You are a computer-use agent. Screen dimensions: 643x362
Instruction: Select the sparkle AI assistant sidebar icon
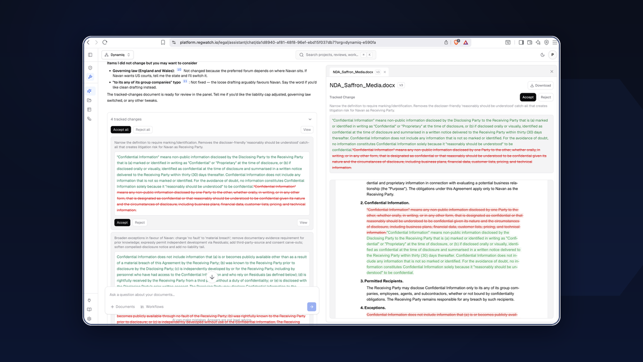tap(89, 91)
